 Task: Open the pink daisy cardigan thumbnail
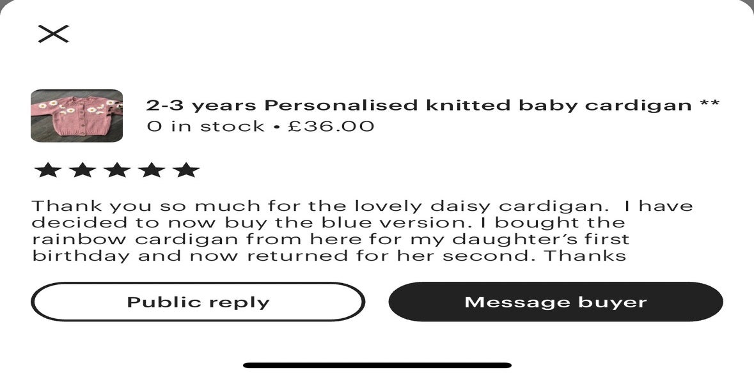click(x=77, y=116)
